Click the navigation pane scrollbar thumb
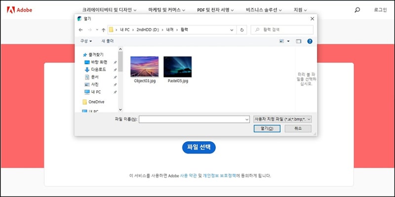The height and width of the screenshot is (197, 395). click(x=120, y=61)
